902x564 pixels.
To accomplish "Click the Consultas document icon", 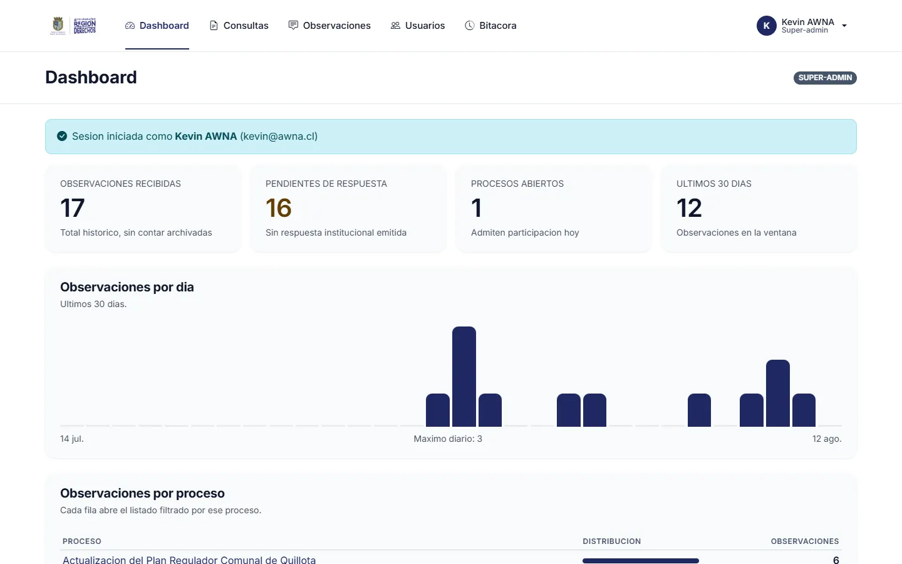I will click(214, 26).
